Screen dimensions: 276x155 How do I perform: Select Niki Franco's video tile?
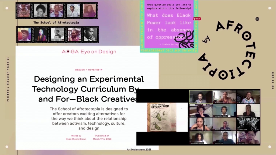coord(248,138)
